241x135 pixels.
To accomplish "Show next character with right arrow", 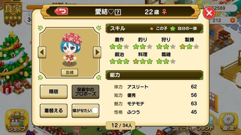I will 97,52.
